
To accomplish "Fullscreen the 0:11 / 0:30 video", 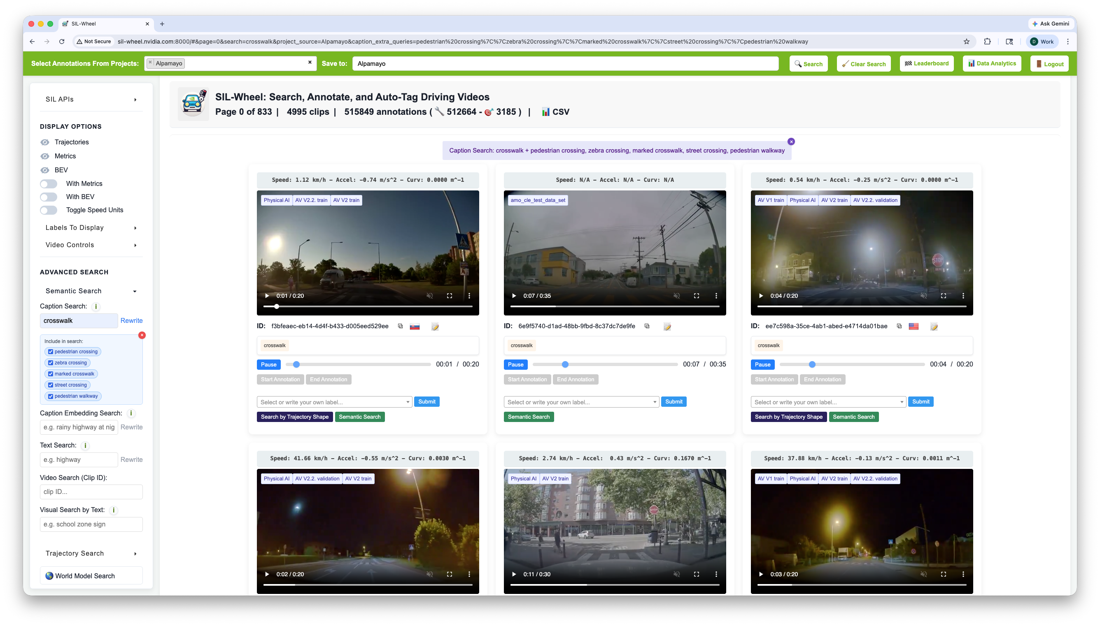I will [x=697, y=575].
